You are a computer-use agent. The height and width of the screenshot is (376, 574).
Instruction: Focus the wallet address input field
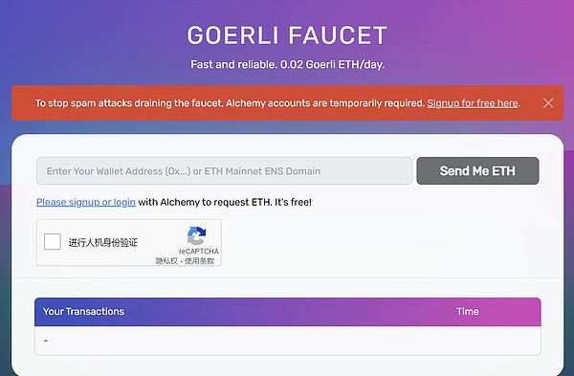pyautogui.click(x=224, y=171)
